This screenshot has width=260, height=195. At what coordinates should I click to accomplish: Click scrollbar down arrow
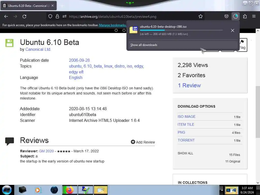click(x=258, y=183)
